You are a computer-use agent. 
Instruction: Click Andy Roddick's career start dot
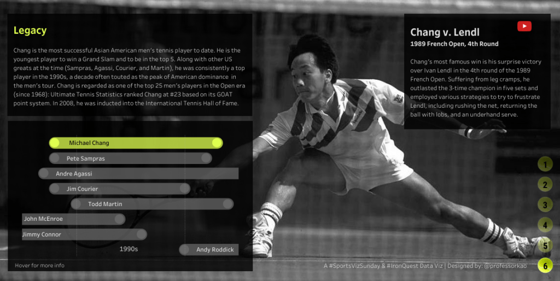(184, 250)
